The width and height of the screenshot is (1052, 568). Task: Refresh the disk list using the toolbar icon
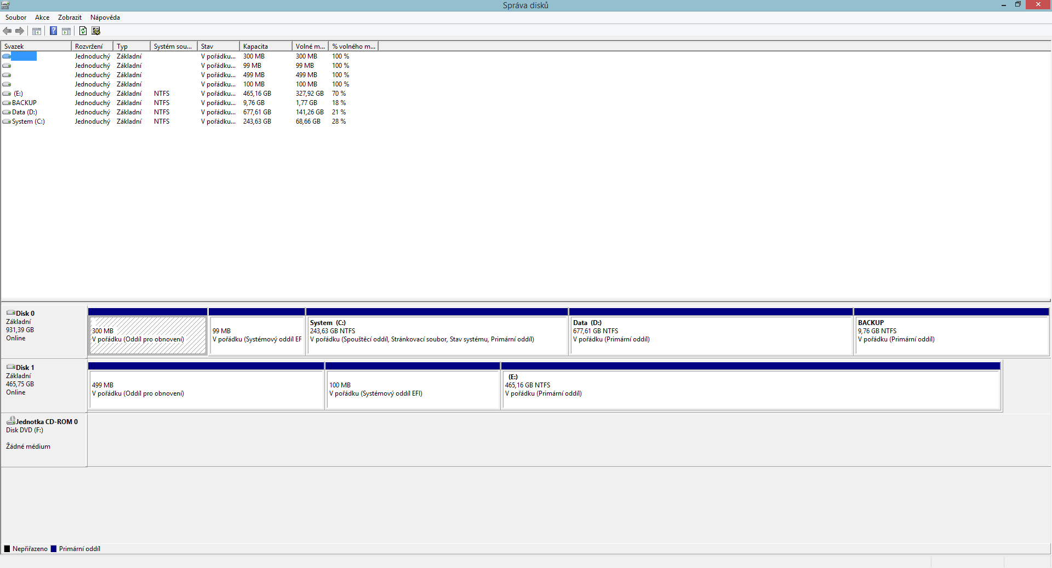pyautogui.click(x=83, y=31)
